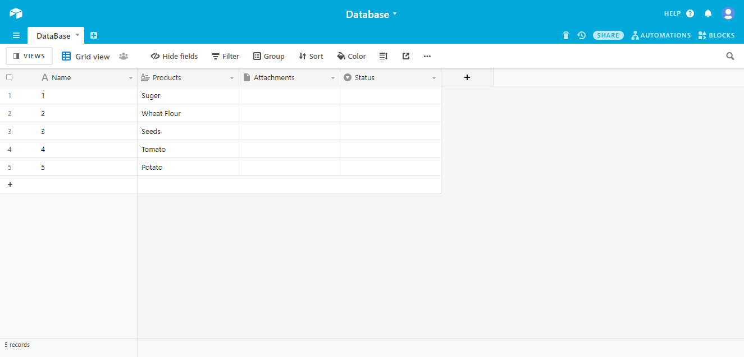Open the trash icon
The height and width of the screenshot is (357, 744).
[x=566, y=35]
